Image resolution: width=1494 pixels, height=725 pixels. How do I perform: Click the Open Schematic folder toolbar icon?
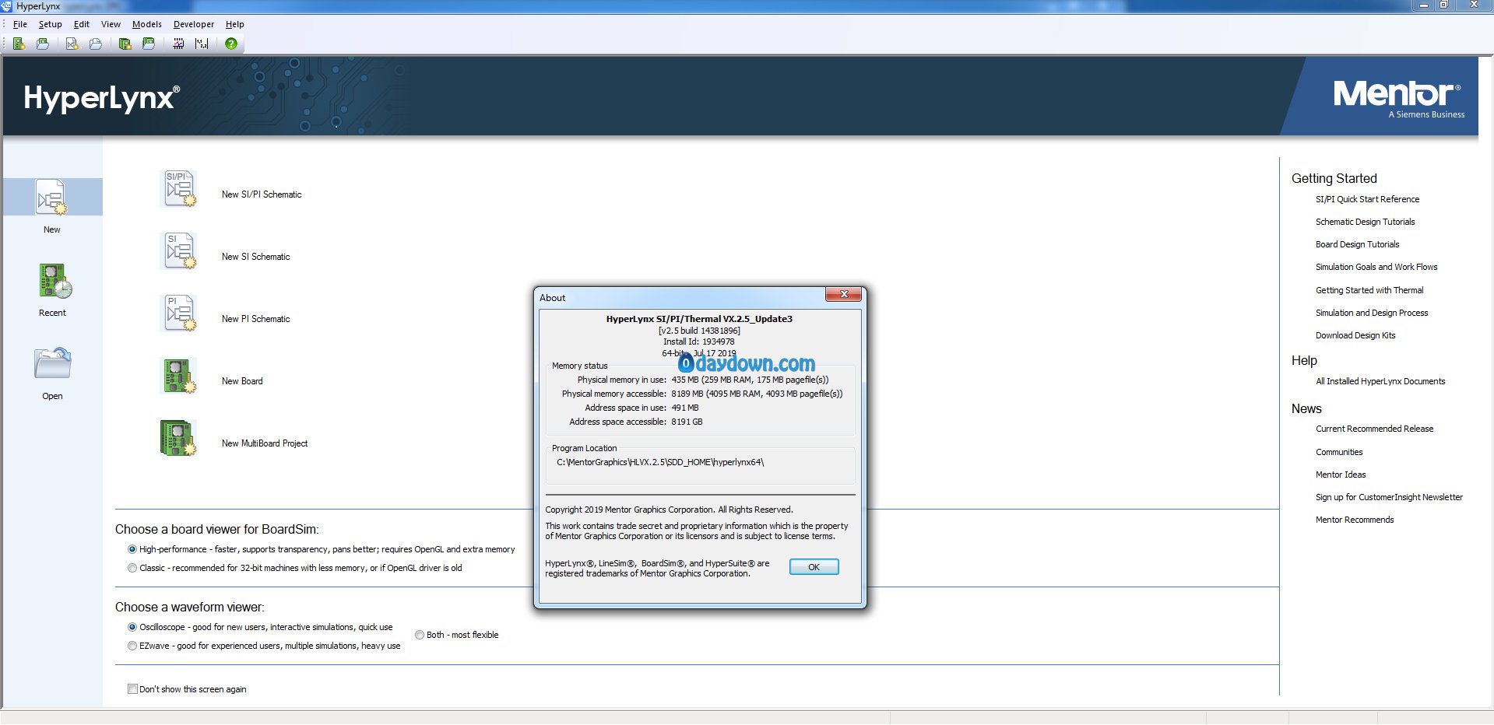[96, 44]
